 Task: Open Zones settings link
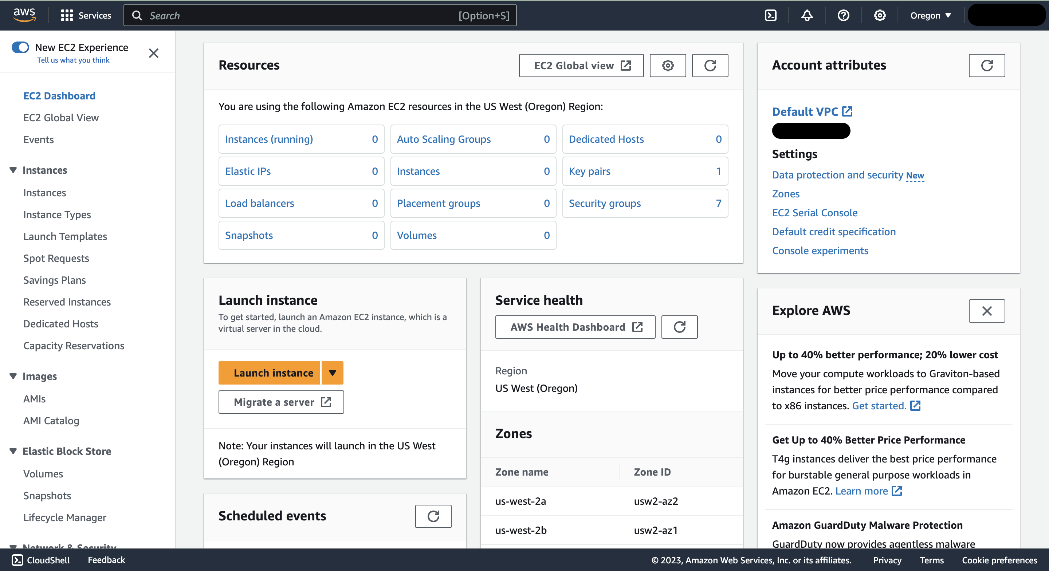(x=786, y=194)
